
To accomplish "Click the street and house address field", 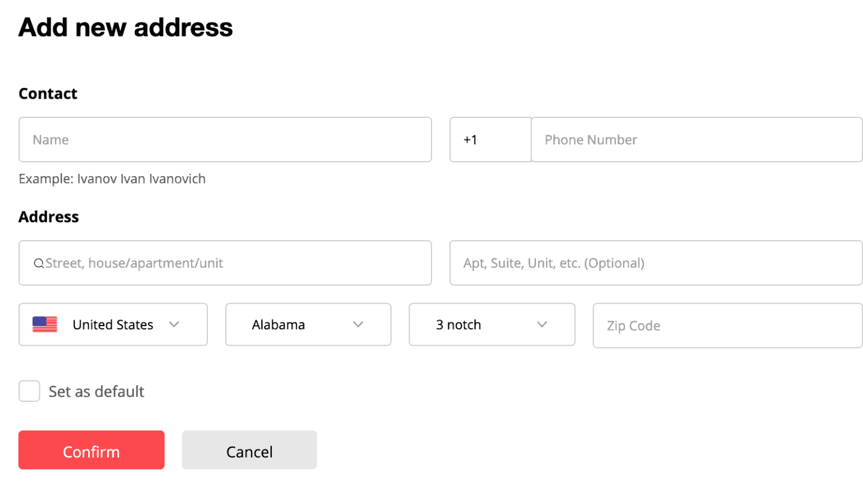I will (x=225, y=263).
